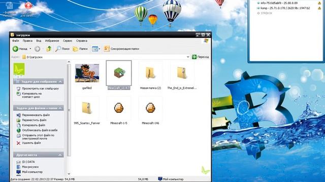The width and height of the screenshot is (325, 182).
Task: Open Мой компьютер in other places
Action: (x=32, y=172)
